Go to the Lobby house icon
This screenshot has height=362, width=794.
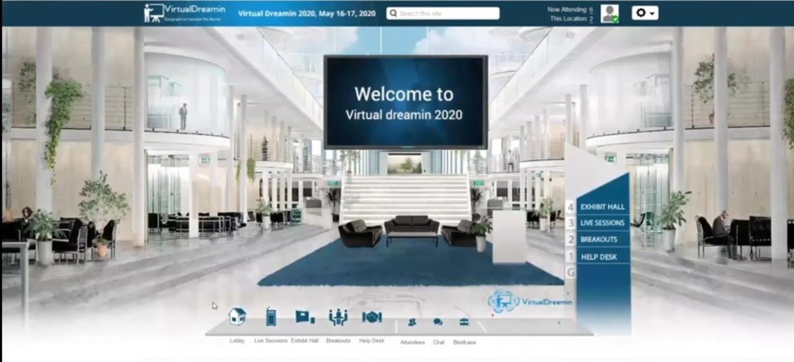point(237,316)
